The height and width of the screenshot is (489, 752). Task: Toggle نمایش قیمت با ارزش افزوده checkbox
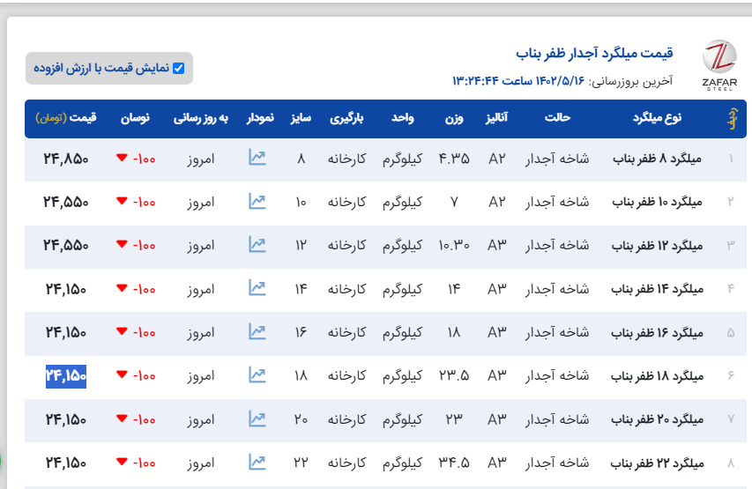[x=179, y=68]
